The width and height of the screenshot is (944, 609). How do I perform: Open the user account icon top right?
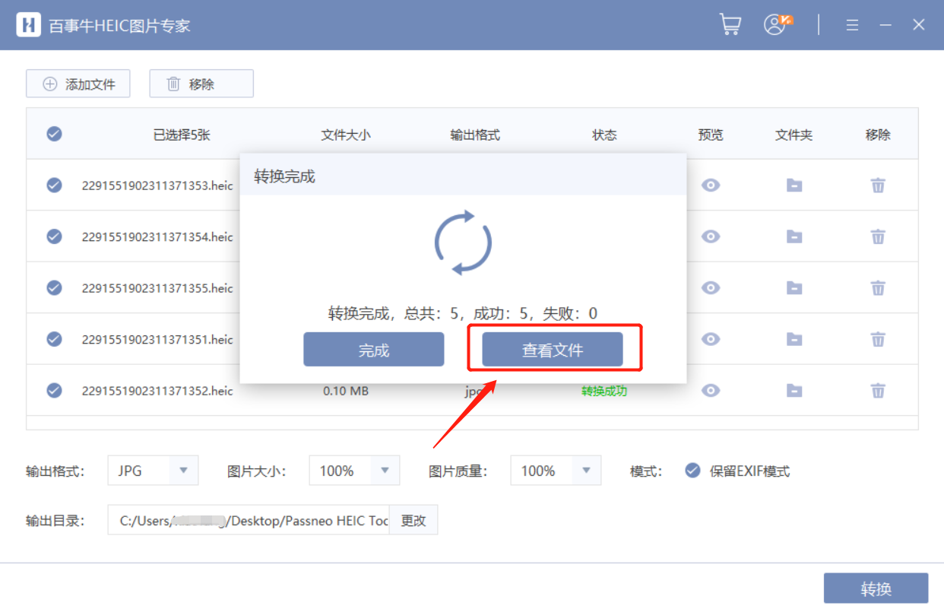(774, 24)
